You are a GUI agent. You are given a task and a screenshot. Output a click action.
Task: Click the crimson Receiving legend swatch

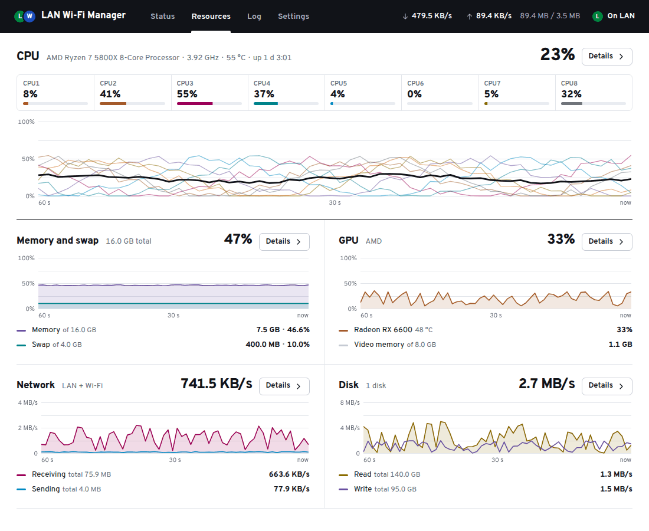tap(21, 475)
